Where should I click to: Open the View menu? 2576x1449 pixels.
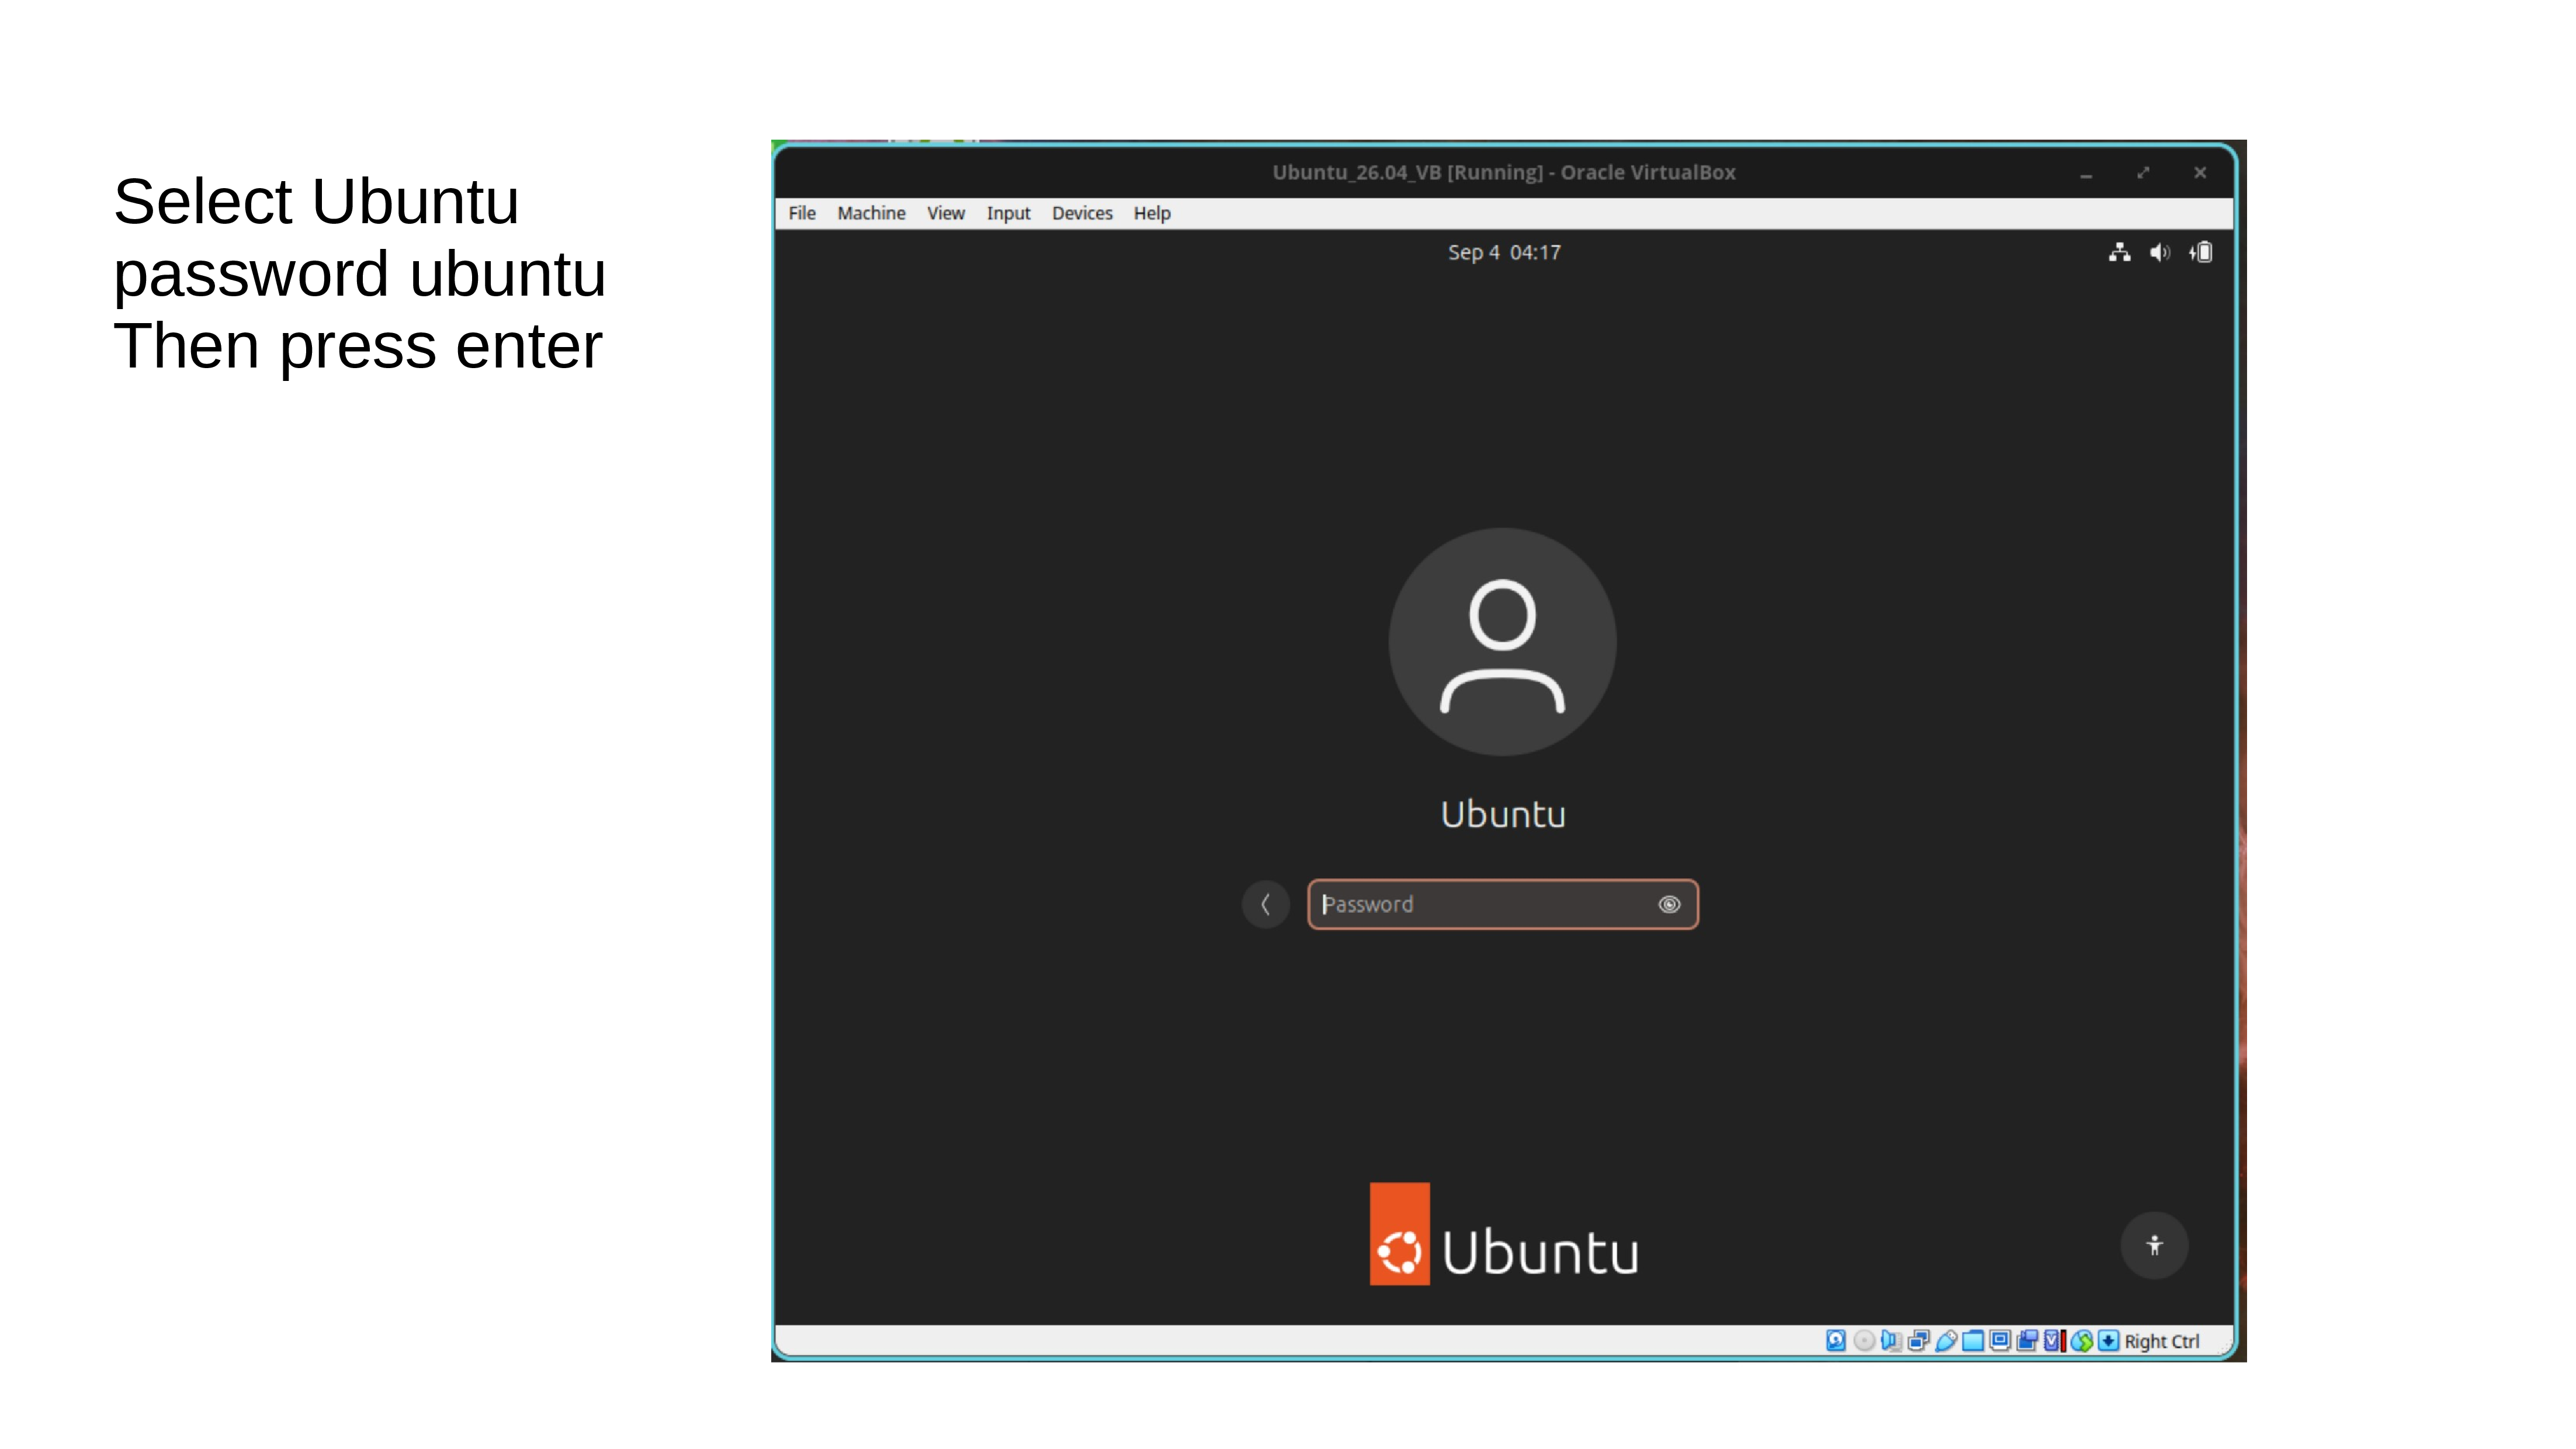[x=945, y=213]
